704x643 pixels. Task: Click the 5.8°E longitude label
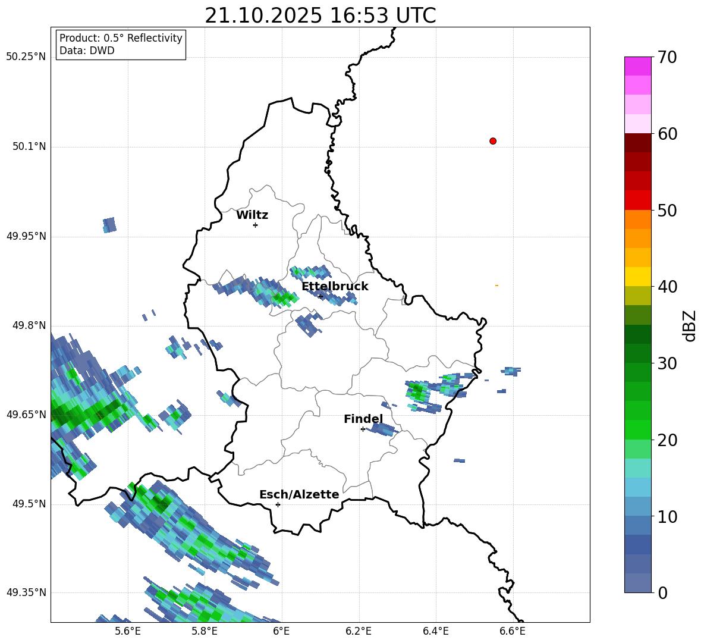tap(205, 631)
